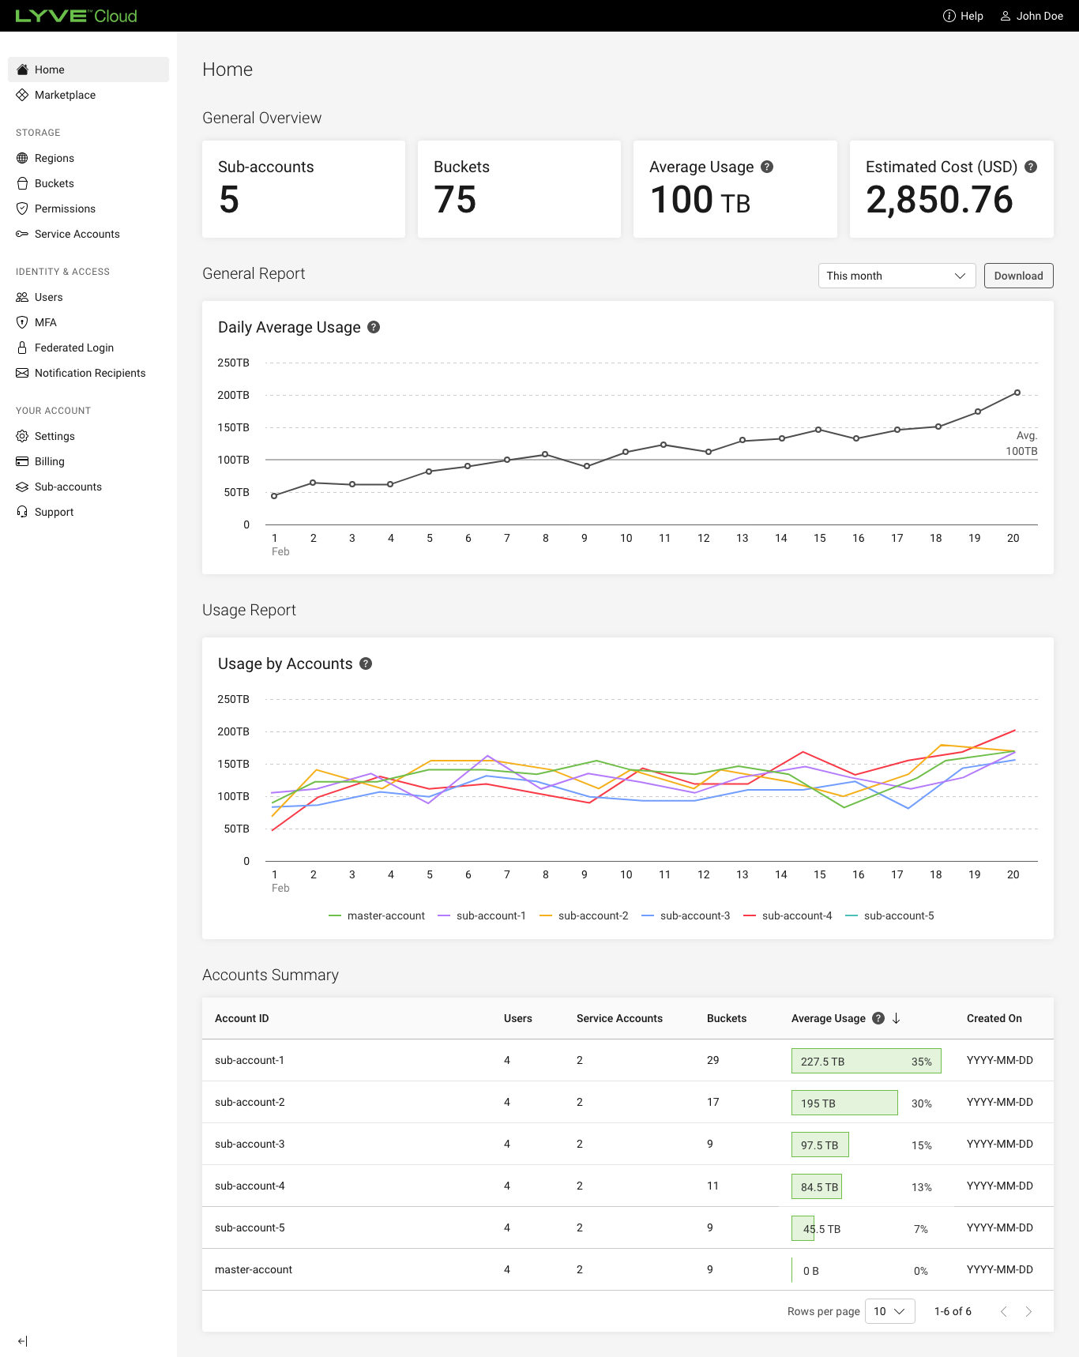Viewport: 1079px width, 1357px height.
Task: Navigate to Billing in the sidebar
Action: click(x=49, y=461)
